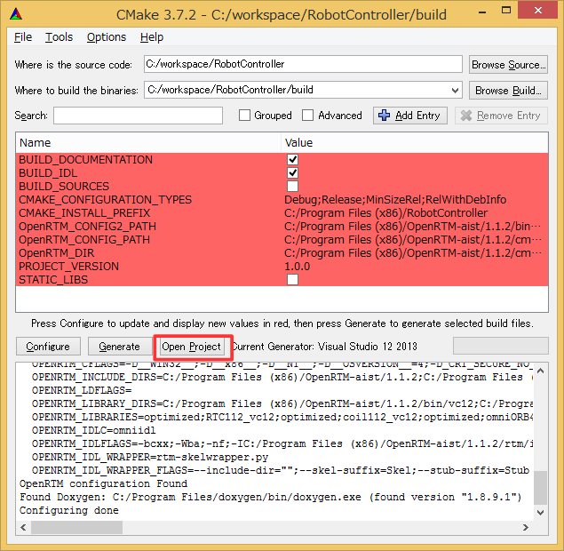
Task: Enable the Grouped checkbox
Action: (245, 116)
